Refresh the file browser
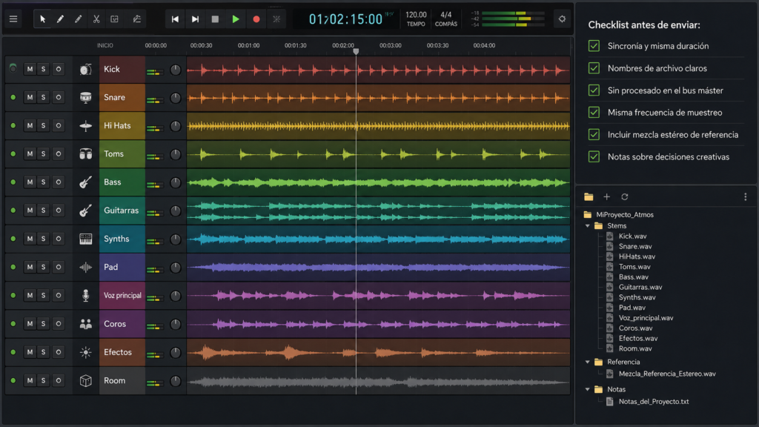 tap(624, 197)
